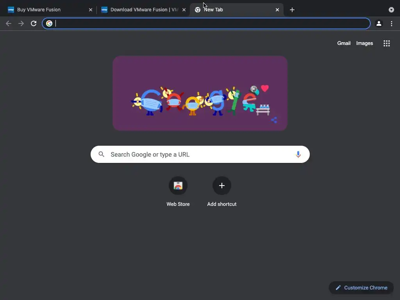Click the VMware favicon on the Buy tab
Viewport: 400px width, 300px height.
tap(11, 10)
